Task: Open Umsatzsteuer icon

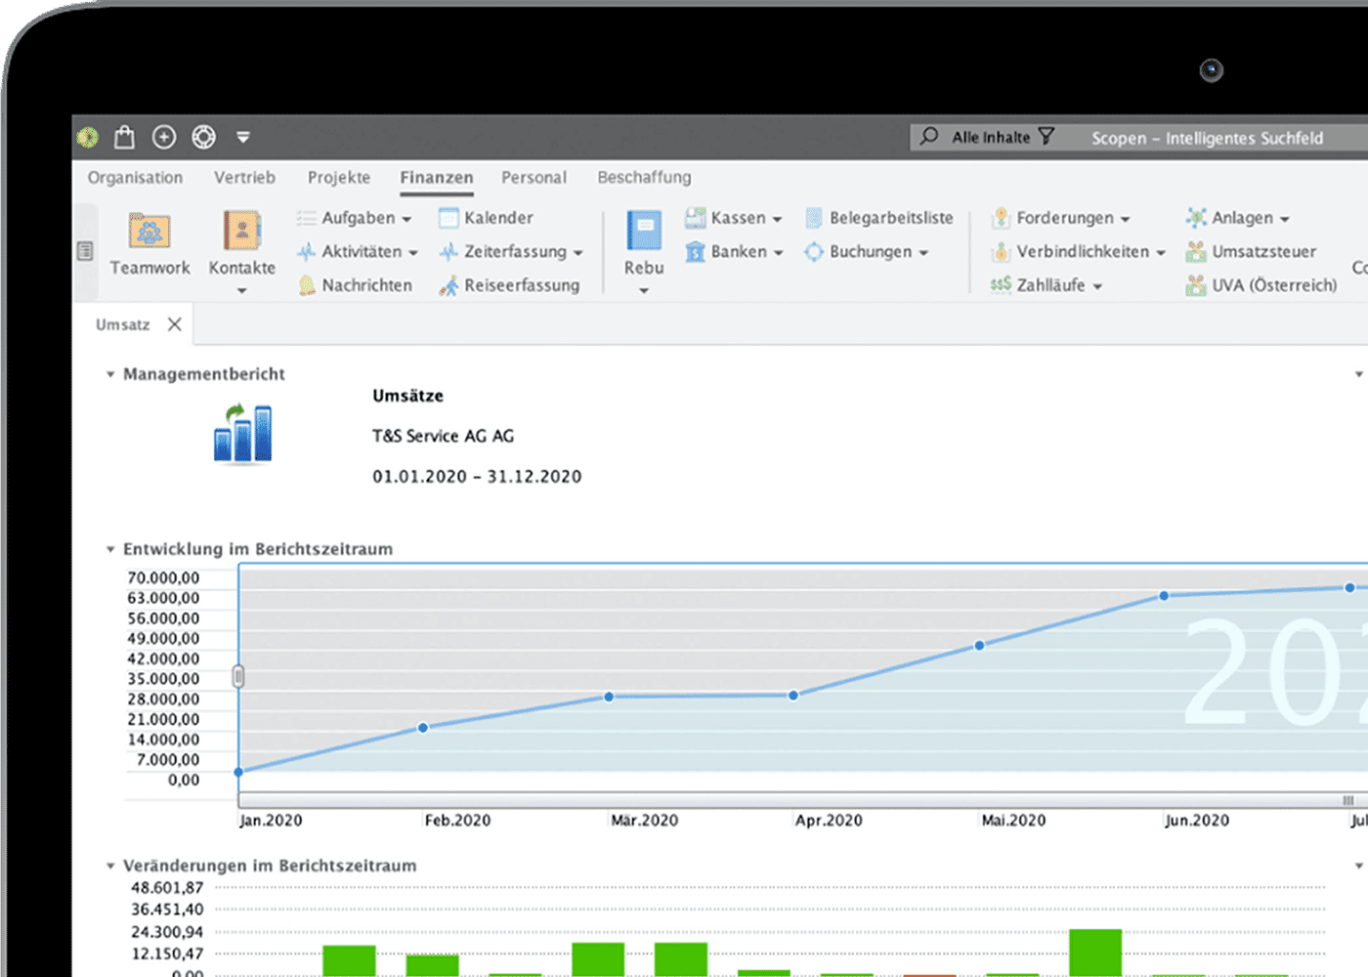Action: [1196, 252]
